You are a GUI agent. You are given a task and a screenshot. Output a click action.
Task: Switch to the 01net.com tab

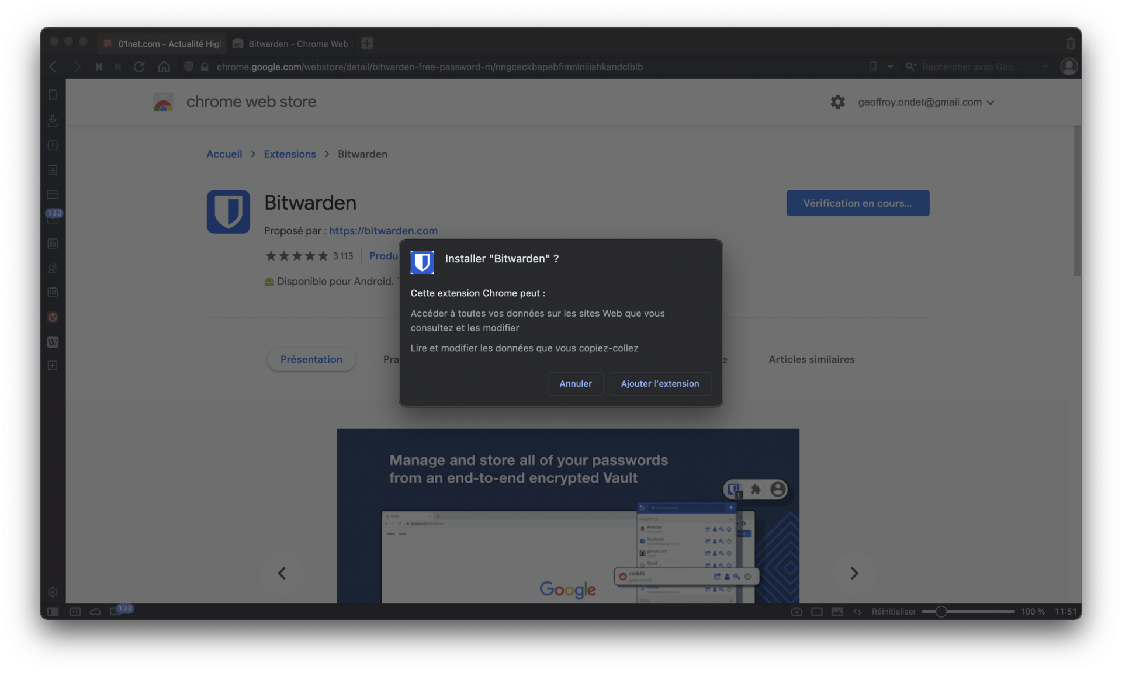point(162,44)
